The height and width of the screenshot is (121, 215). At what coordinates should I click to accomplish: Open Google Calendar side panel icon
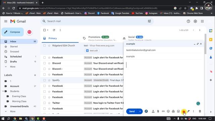coord(211,31)
